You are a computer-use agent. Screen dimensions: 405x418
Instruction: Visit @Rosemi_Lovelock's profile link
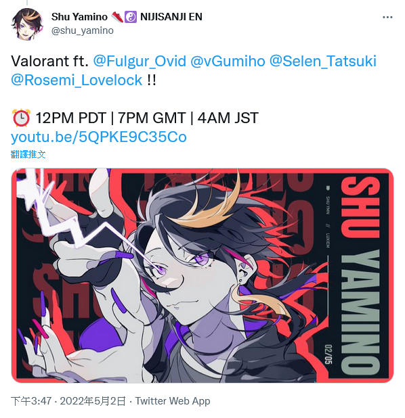tap(77, 80)
